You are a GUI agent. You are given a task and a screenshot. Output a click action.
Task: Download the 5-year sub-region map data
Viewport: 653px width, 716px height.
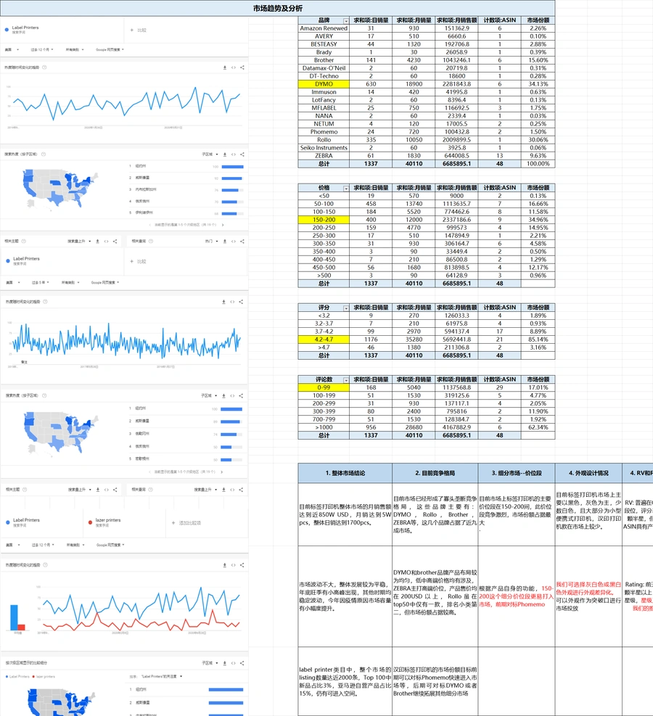click(x=223, y=396)
